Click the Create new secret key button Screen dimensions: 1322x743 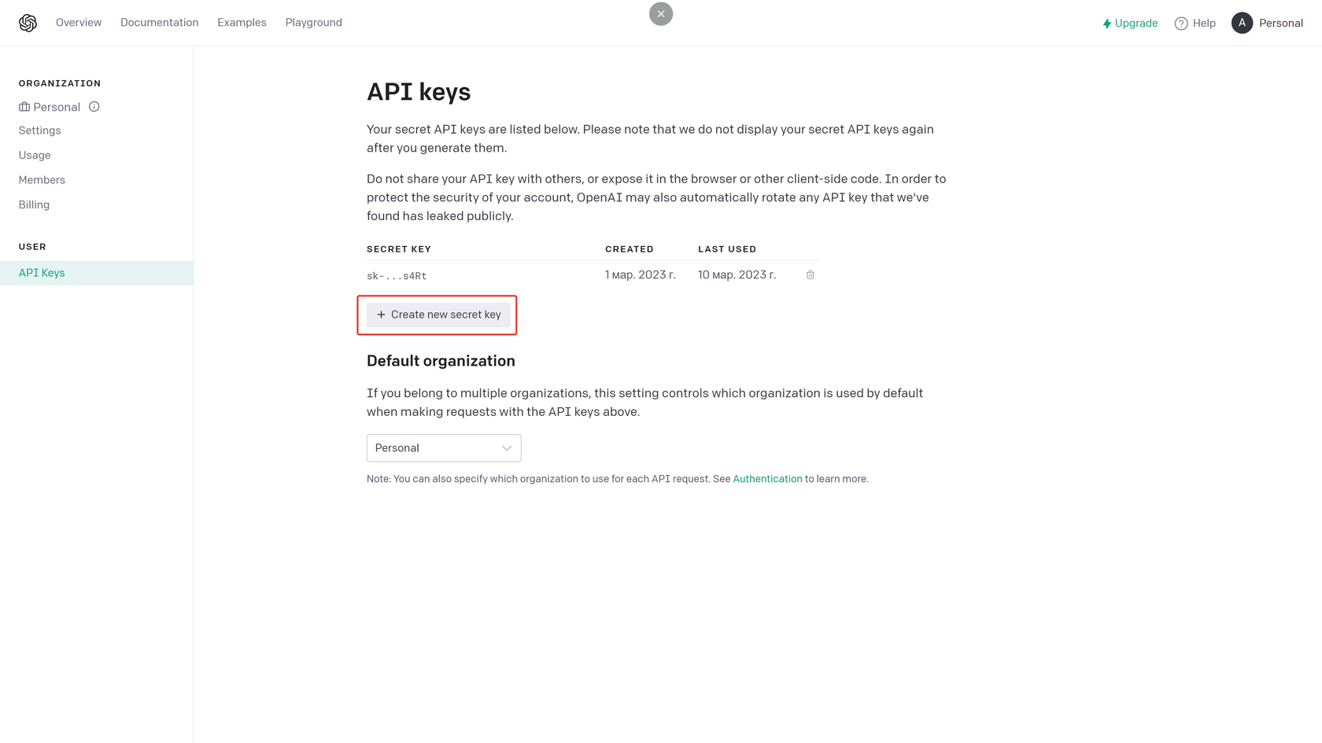[438, 314]
